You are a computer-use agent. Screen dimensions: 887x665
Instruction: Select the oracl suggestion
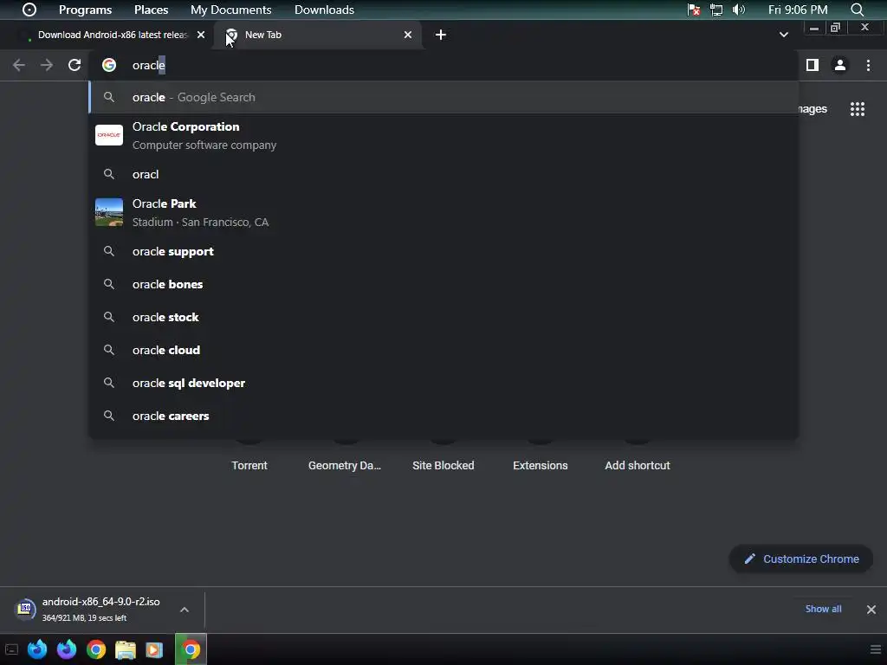click(443, 174)
